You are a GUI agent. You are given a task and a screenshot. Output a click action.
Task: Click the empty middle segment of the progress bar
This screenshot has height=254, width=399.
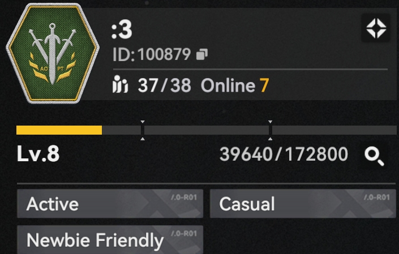207,130
